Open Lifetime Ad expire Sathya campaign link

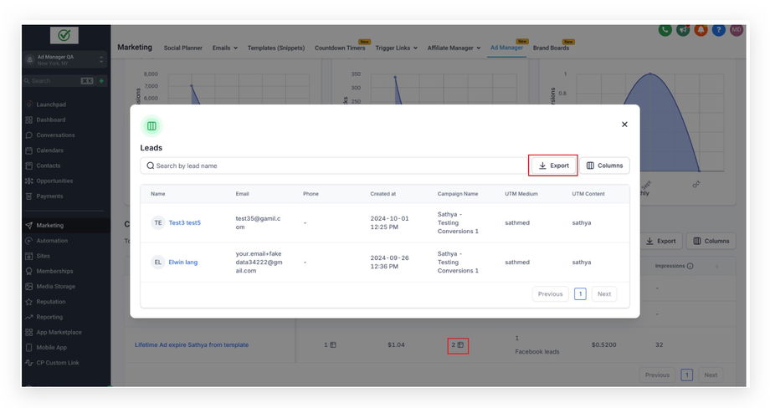pos(192,345)
